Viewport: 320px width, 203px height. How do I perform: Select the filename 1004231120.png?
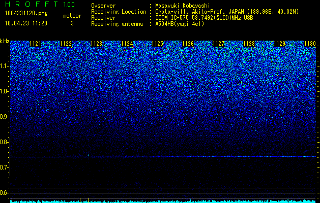pyautogui.click(x=26, y=13)
